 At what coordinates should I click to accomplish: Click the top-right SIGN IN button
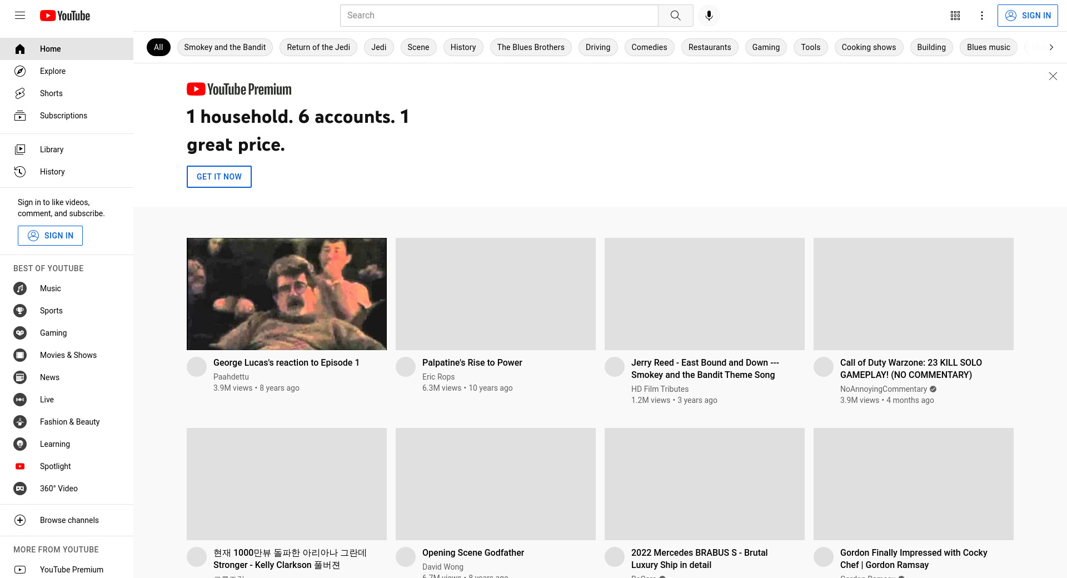point(1028,16)
